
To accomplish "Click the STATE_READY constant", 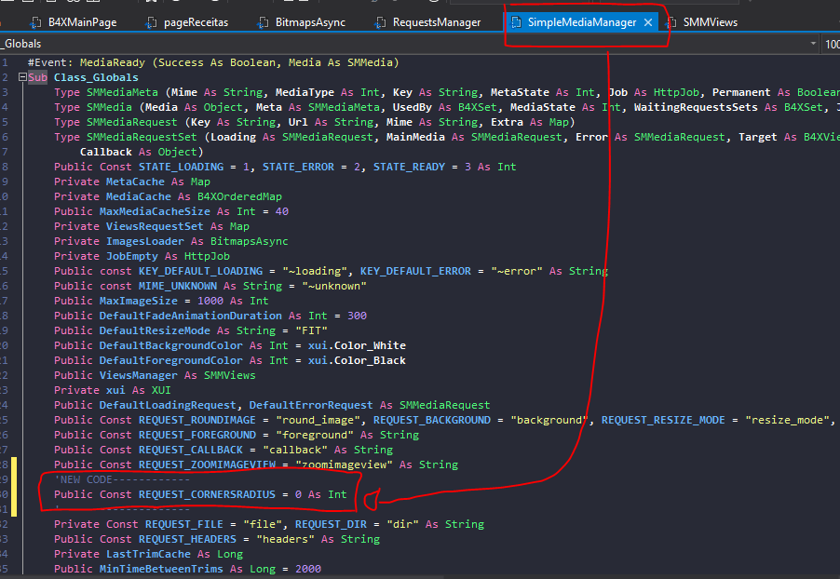I will coord(409,168).
